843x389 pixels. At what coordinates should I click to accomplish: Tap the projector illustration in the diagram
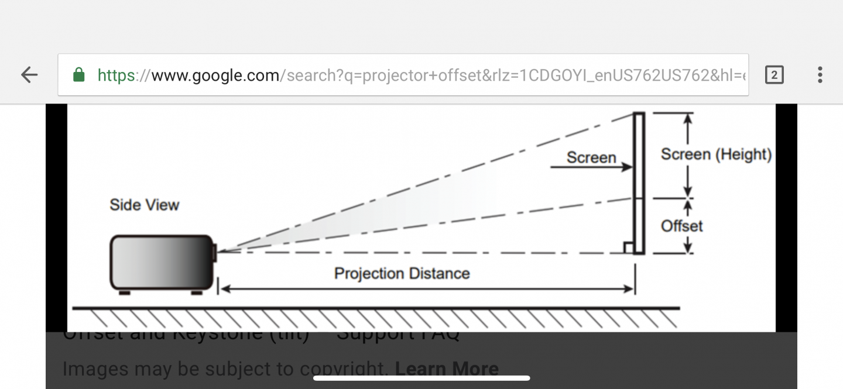point(164,264)
